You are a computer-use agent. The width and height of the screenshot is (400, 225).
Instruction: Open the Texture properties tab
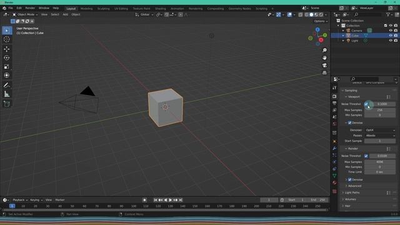[334, 191]
